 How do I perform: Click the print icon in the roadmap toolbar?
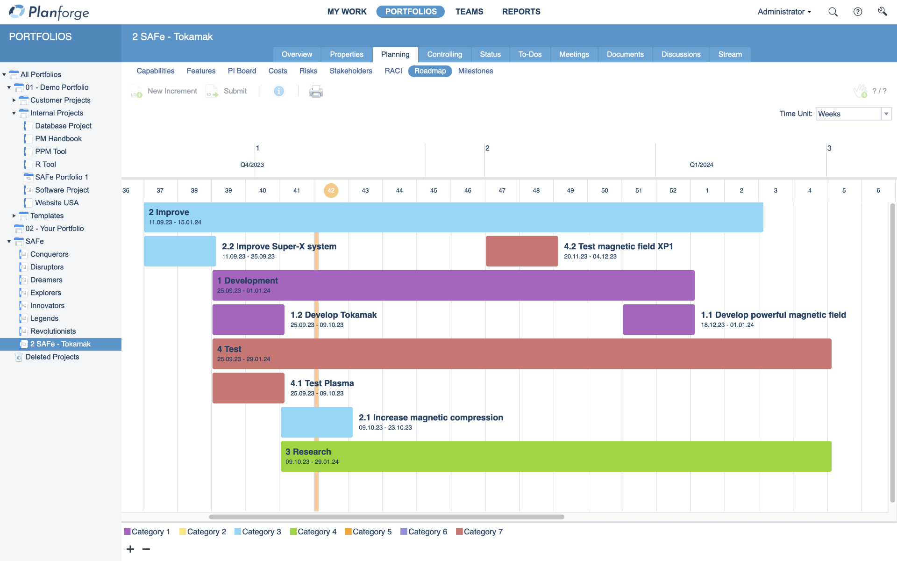tap(316, 91)
